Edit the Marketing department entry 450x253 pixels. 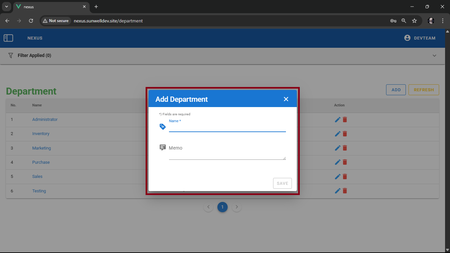[337, 148]
